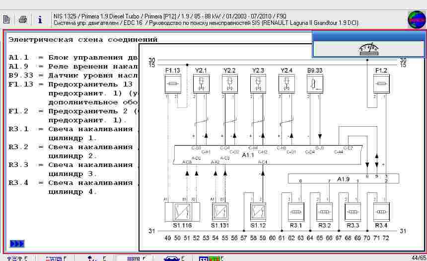The width and height of the screenshot is (427, 261).
Task: Click the 'NIS 1325 / Primera 1.9 Diesel Turbo' header line
Action: [x=170, y=16]
